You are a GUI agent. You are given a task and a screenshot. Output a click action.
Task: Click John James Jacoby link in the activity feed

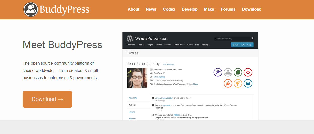click(164, 98)
